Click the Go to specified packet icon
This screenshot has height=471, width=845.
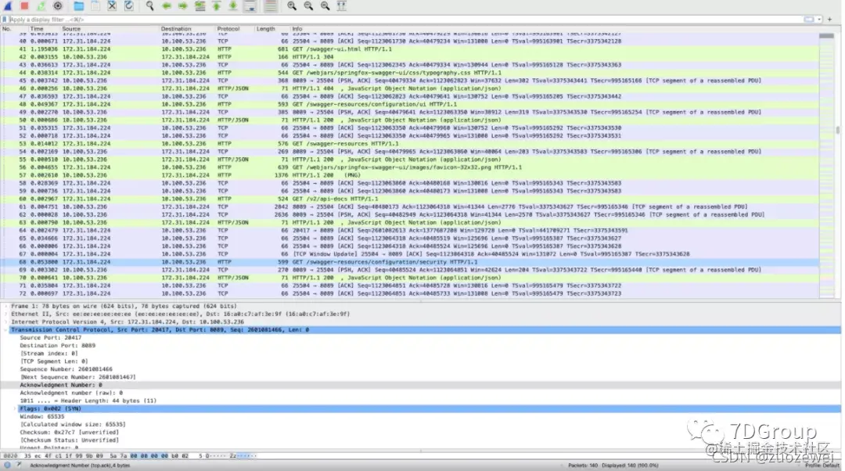200,6
